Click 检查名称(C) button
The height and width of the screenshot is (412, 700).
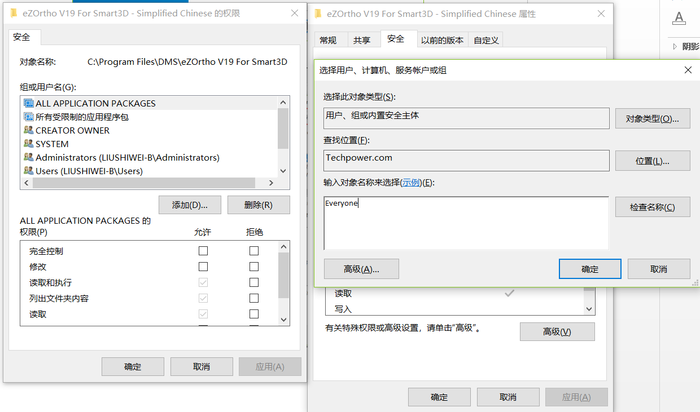(653, 207)
